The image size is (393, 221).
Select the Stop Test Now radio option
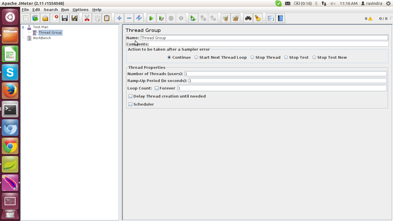click(330, 57)
